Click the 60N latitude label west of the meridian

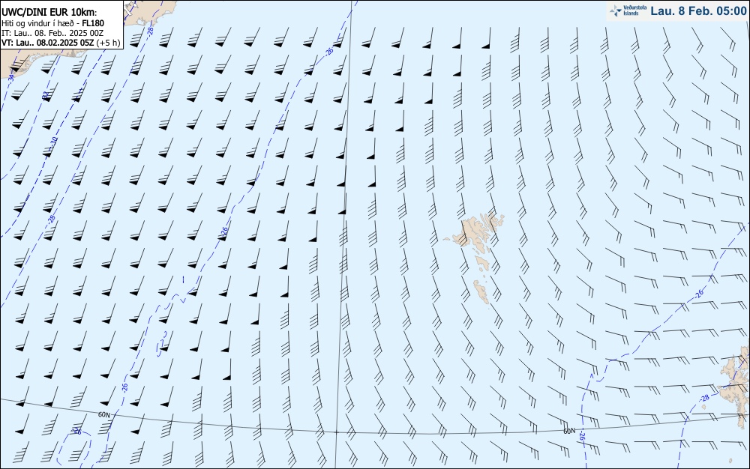[103, 414]
